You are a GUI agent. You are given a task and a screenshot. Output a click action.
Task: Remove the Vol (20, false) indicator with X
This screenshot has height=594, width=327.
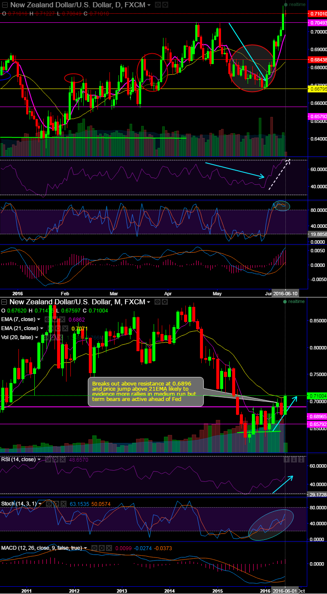click(x=60, y=337)
